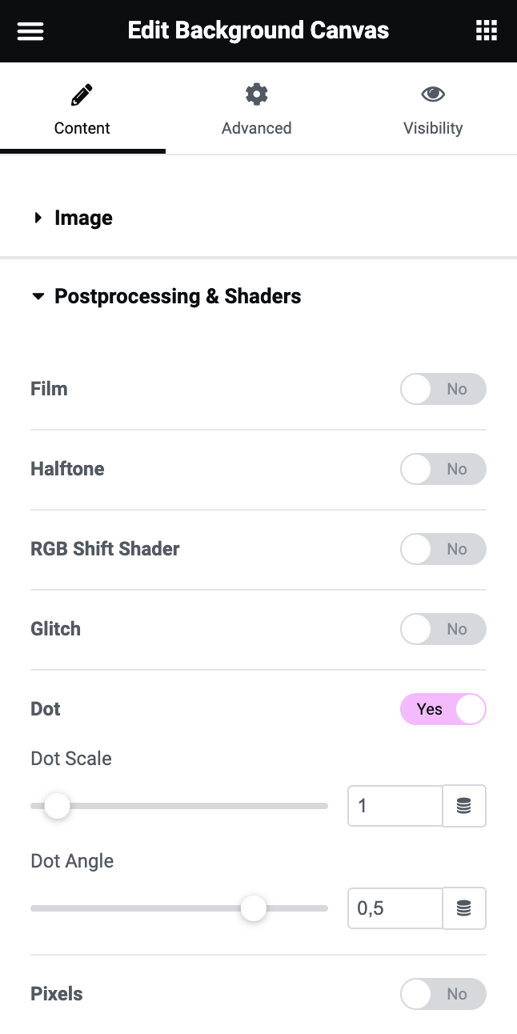Viewport: 517px width, 1034px height.
Task: Open the widgets grid panel
Action: pyautogui.click(x=487, y=31)
